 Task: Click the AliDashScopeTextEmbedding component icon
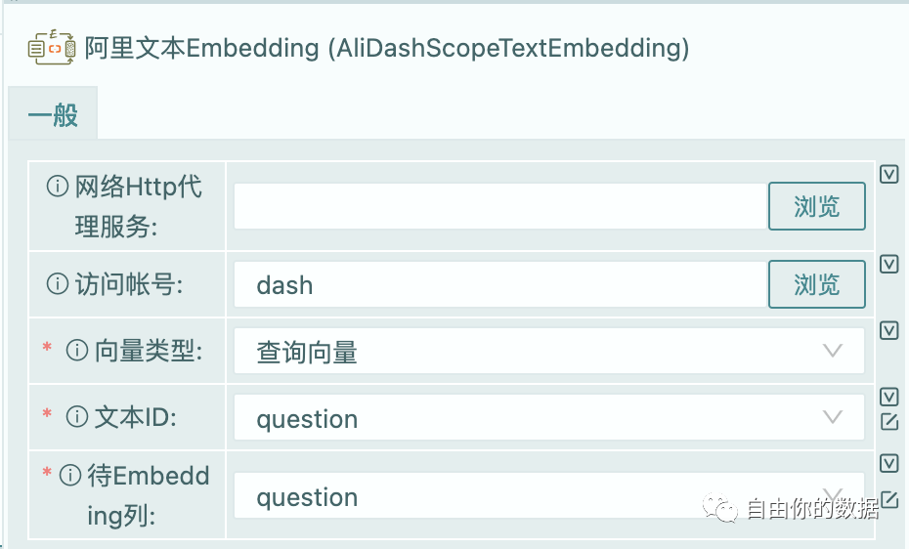click(51, 47)
